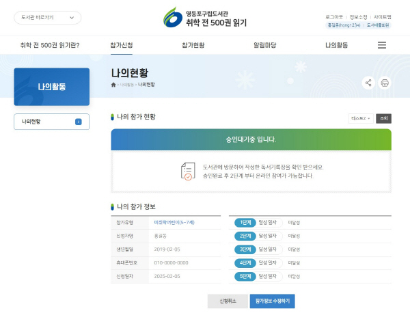
Task: Click the home icon in breadcrumb
Action: (x=113, y=85)
